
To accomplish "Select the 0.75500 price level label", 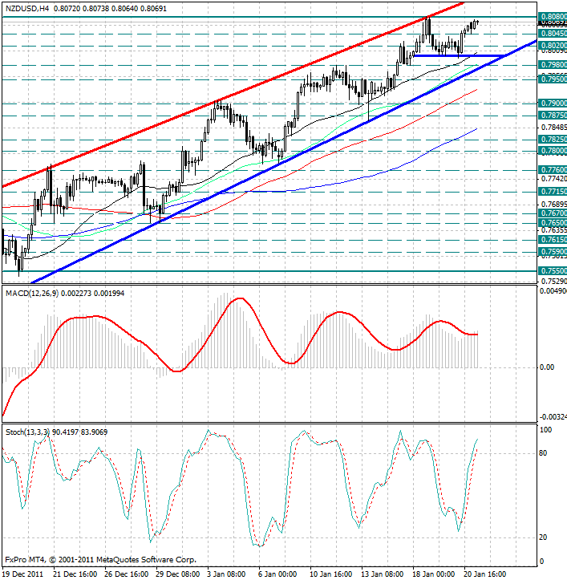I will tap(553, 271).
